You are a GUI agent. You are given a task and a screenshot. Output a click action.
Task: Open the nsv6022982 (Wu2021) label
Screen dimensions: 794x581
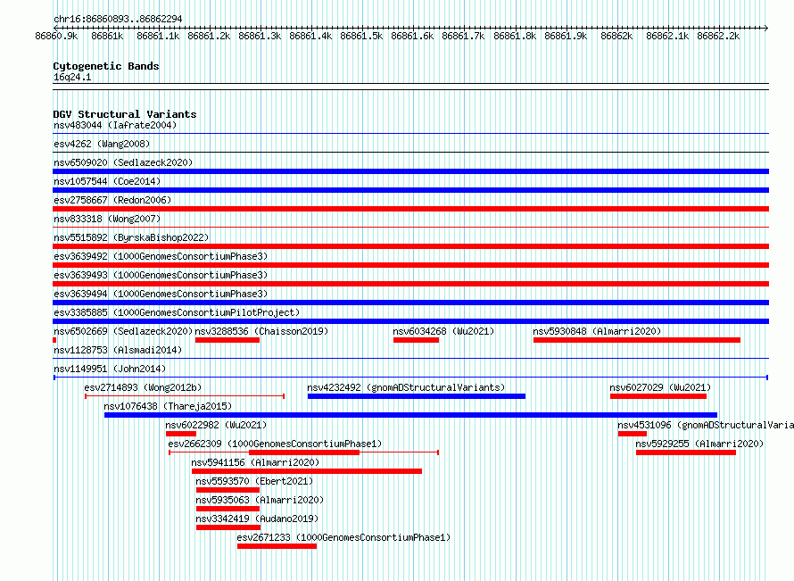click(216, 425)
